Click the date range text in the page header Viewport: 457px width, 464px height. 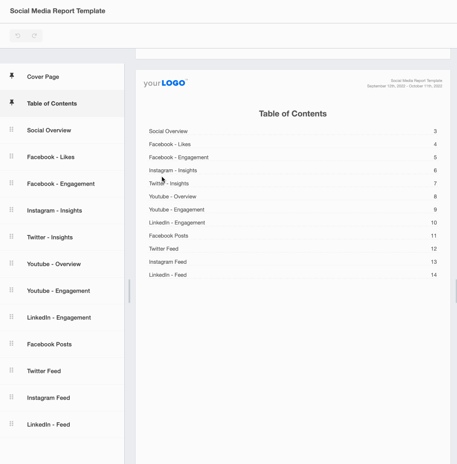click(x=404, y=86)
